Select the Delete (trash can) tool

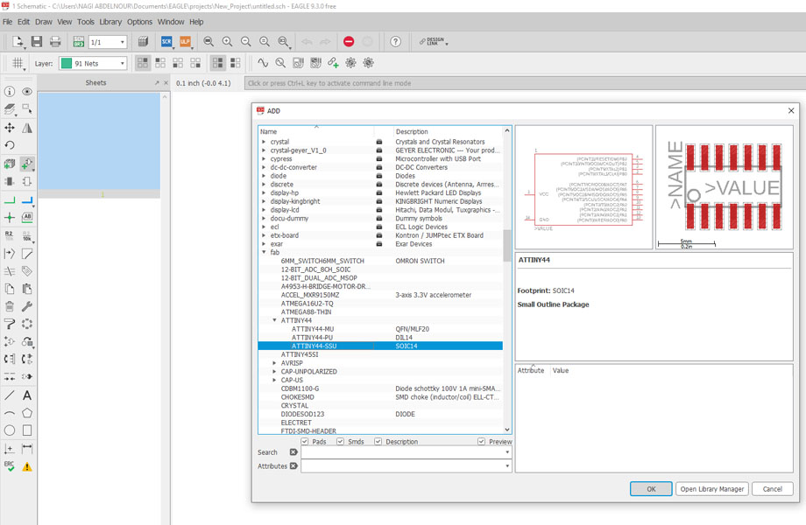(x=10, y=306)
